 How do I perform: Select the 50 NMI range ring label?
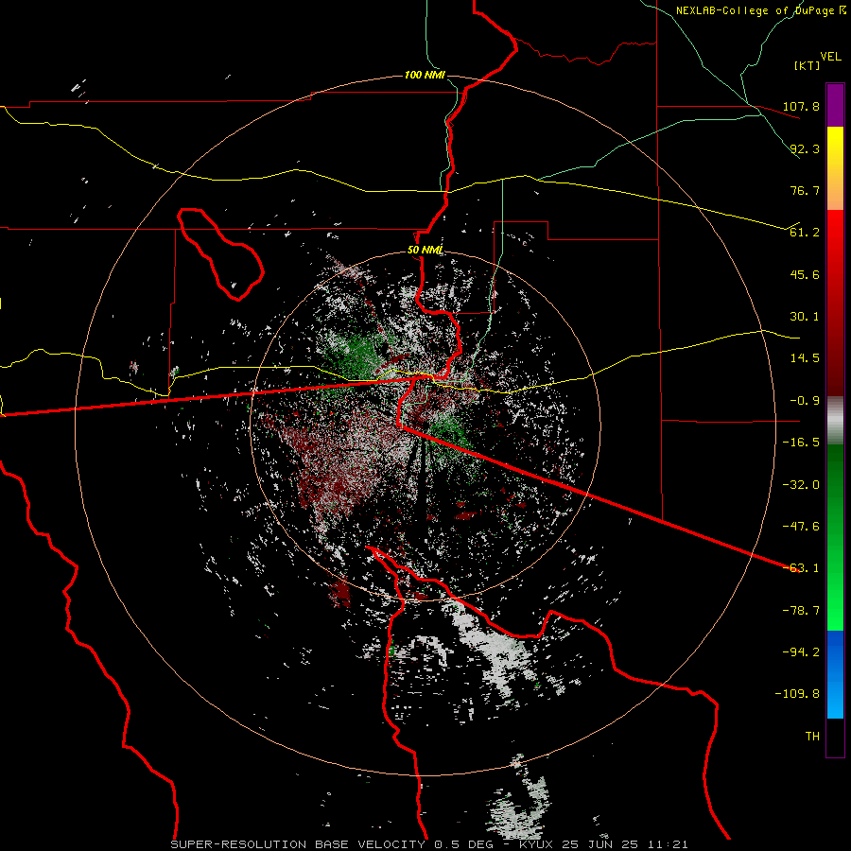pos(425,251)
